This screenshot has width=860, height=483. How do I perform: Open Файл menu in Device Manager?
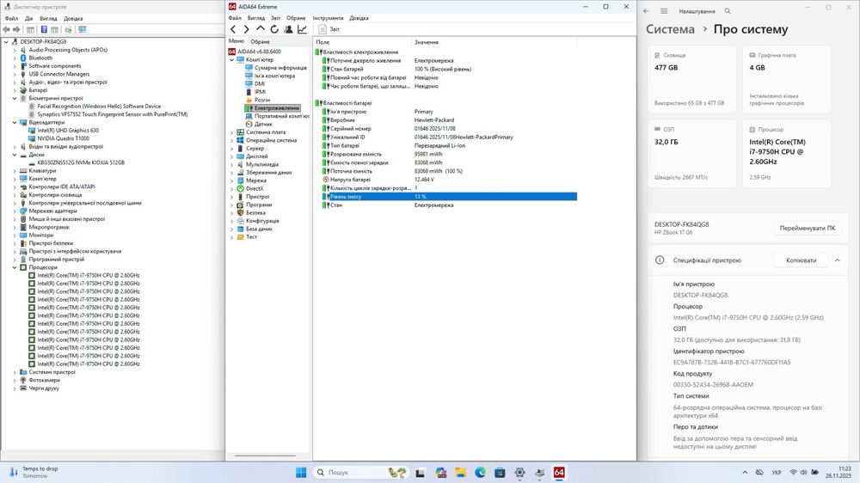pos(11,18)
